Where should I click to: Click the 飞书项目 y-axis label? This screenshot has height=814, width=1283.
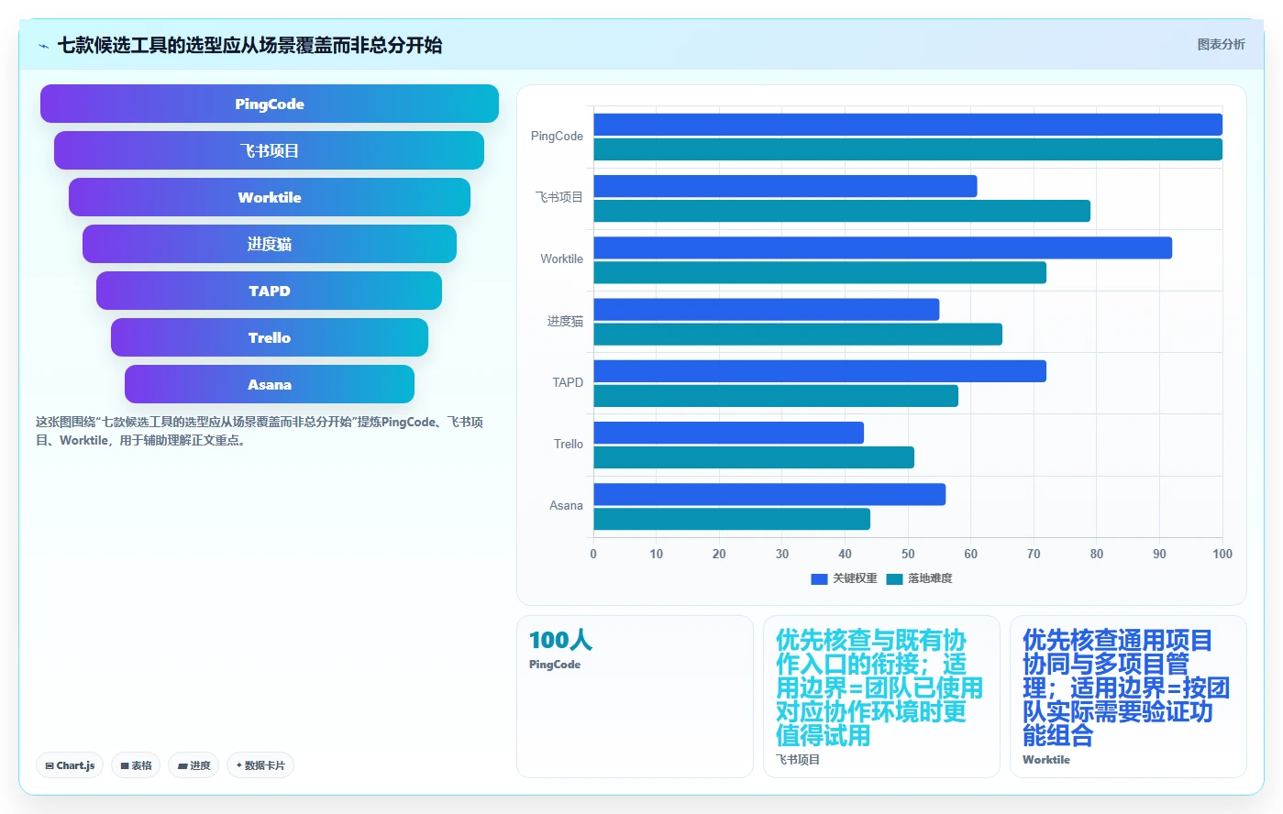pyautogui.click(x=559, y=197)
